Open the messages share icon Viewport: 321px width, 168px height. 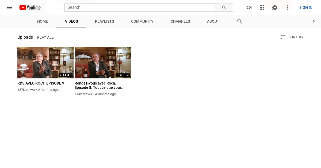[x=275, y=7]
